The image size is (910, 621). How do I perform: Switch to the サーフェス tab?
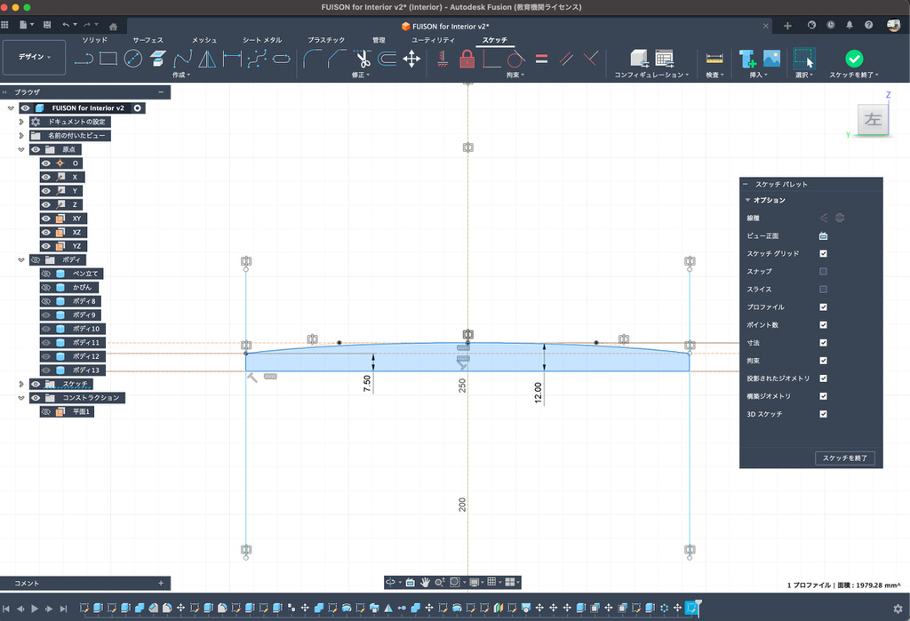click(x=148, y=40)
